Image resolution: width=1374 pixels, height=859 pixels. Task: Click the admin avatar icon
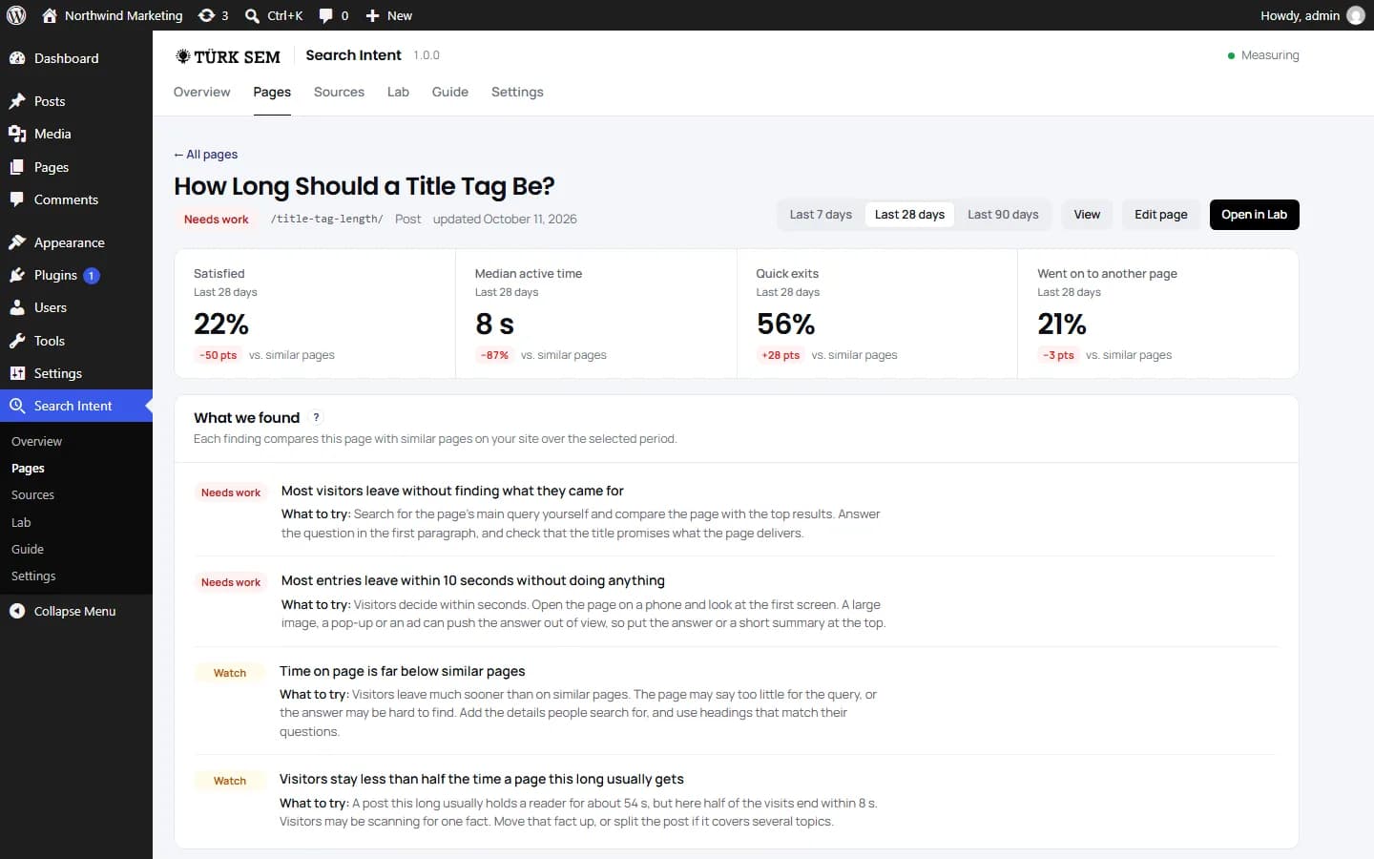[x=1356, y=15]
